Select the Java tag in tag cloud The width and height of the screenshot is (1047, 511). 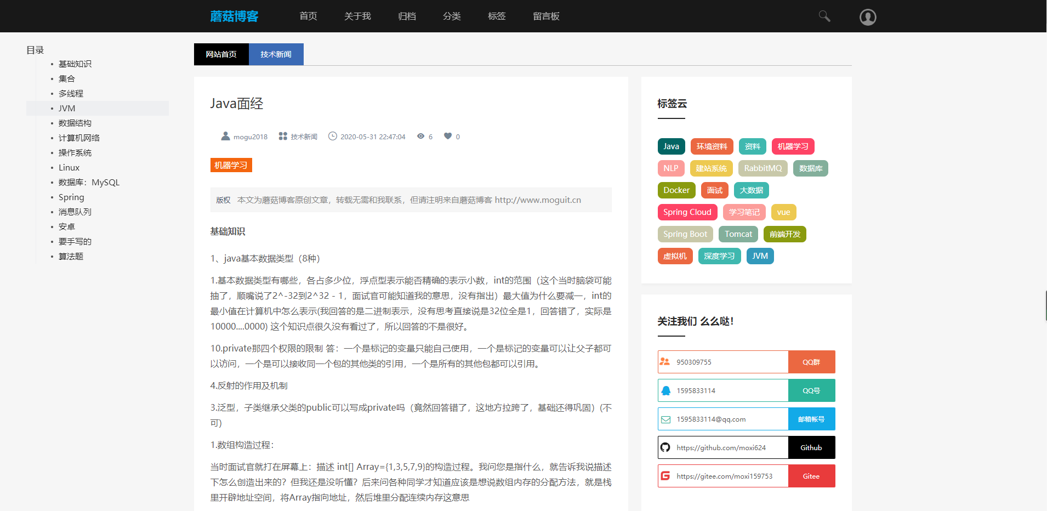[672, 146]
